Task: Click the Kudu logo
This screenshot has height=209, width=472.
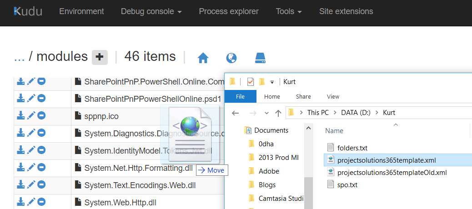Action: click(x=28, y=11)
